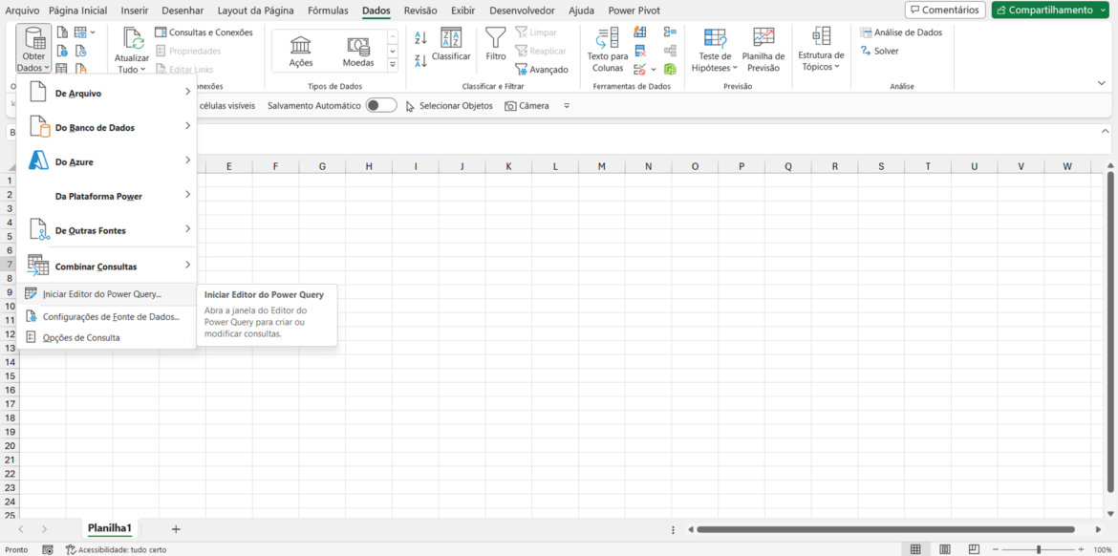Click the 100% zoom level text

[1103, 549]
